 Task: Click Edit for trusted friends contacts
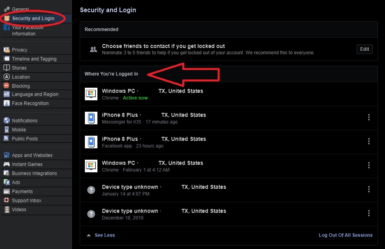coord(365,49)
